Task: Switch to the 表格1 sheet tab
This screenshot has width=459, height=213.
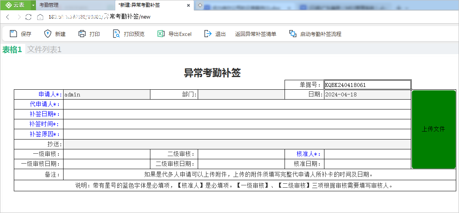Action: [x=12, y=49]
